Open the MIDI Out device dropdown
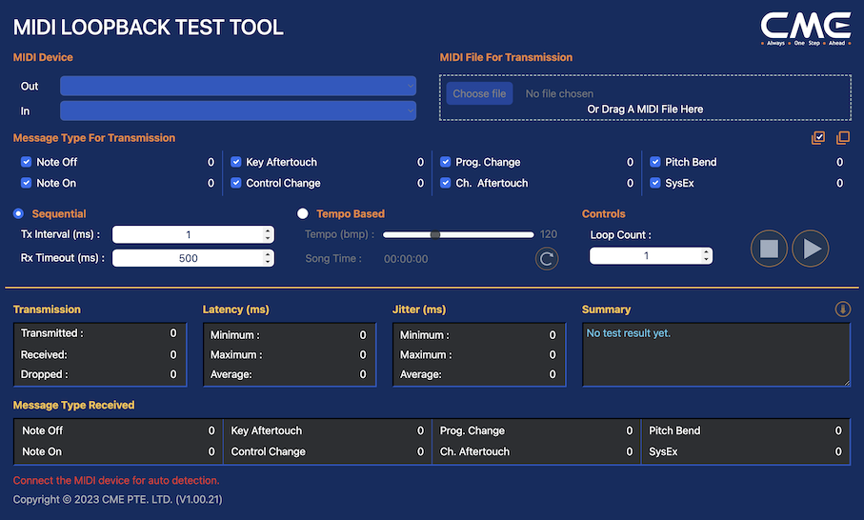864x520 pixels. (x=237, y=86)
